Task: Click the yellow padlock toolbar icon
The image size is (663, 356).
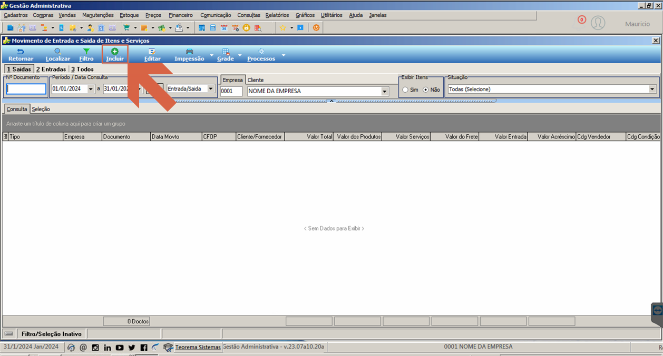Action: pos(246,27)
